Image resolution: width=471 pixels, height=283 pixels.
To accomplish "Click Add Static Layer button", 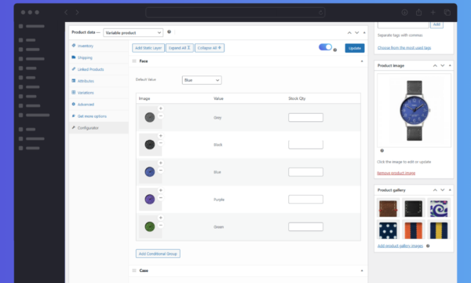I will click(148, 48).
